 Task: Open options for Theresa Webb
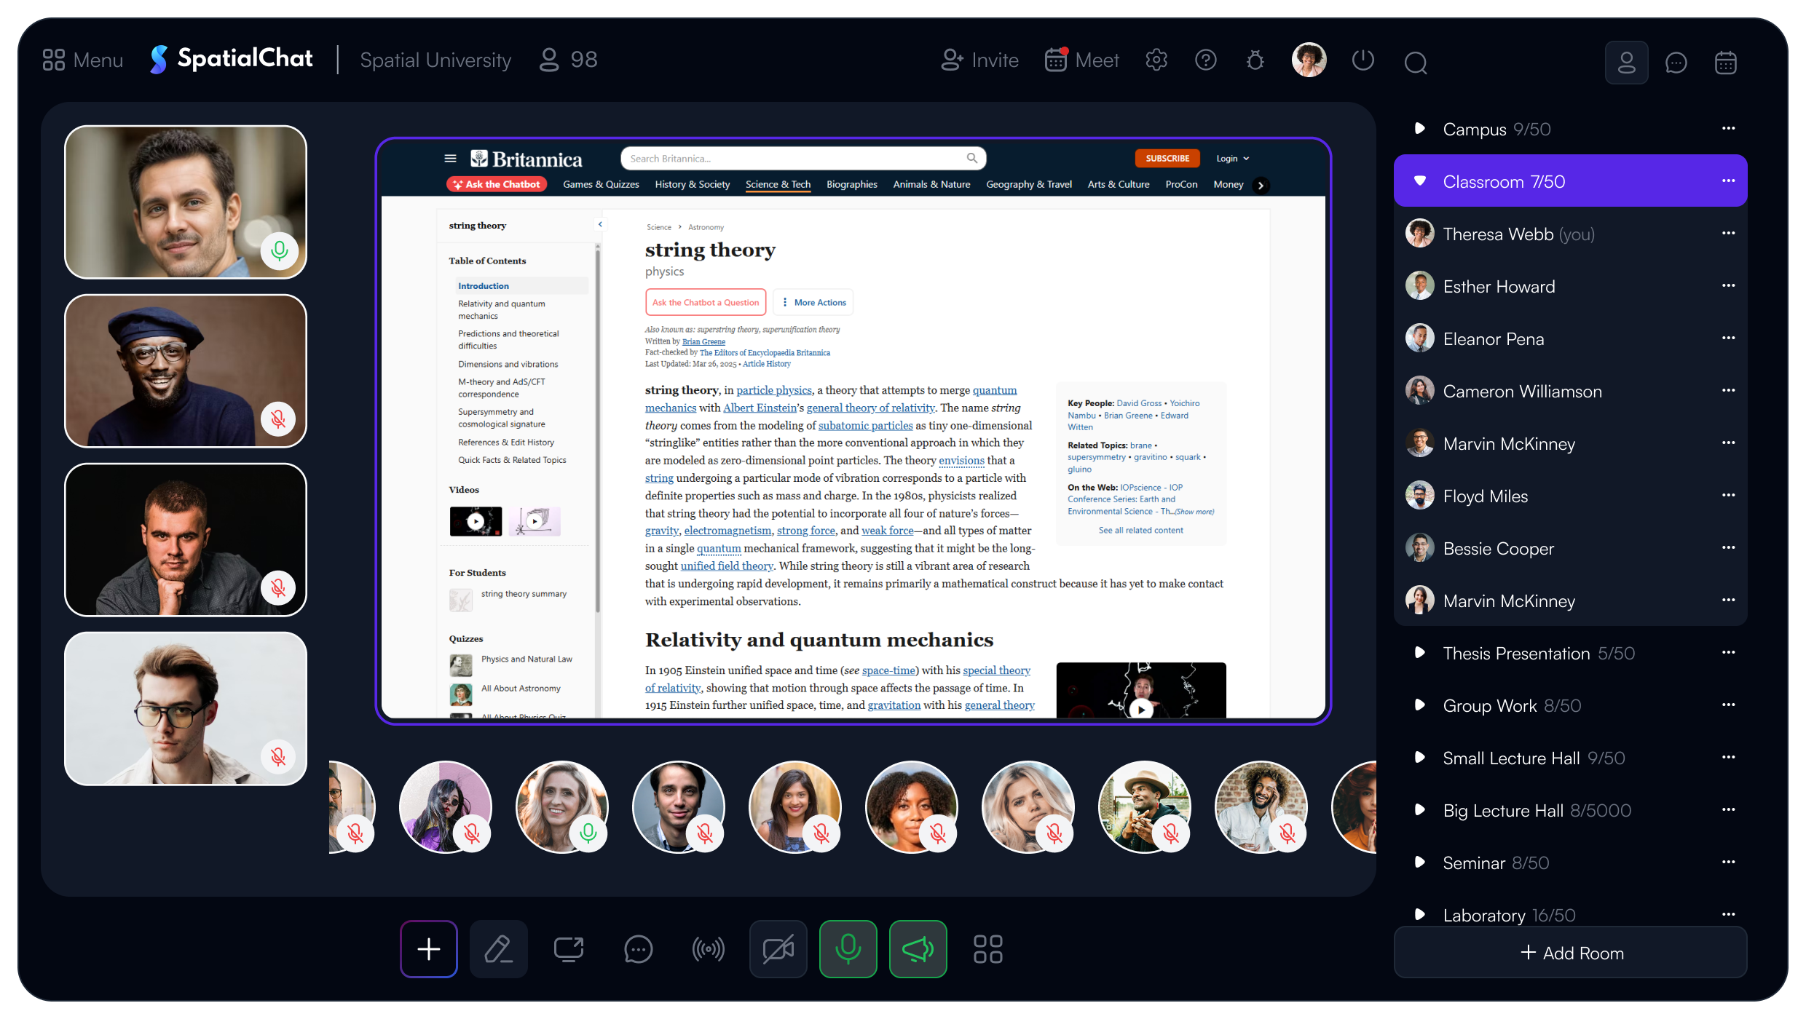[x=1728, y=233]
